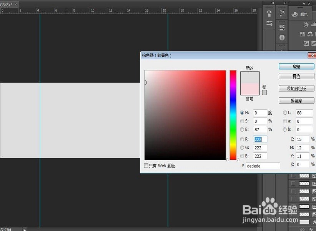Close the floating 颜色 panel with X
Image resolution: width=316 pixels, height=231 pixels.
click(309, 3)
